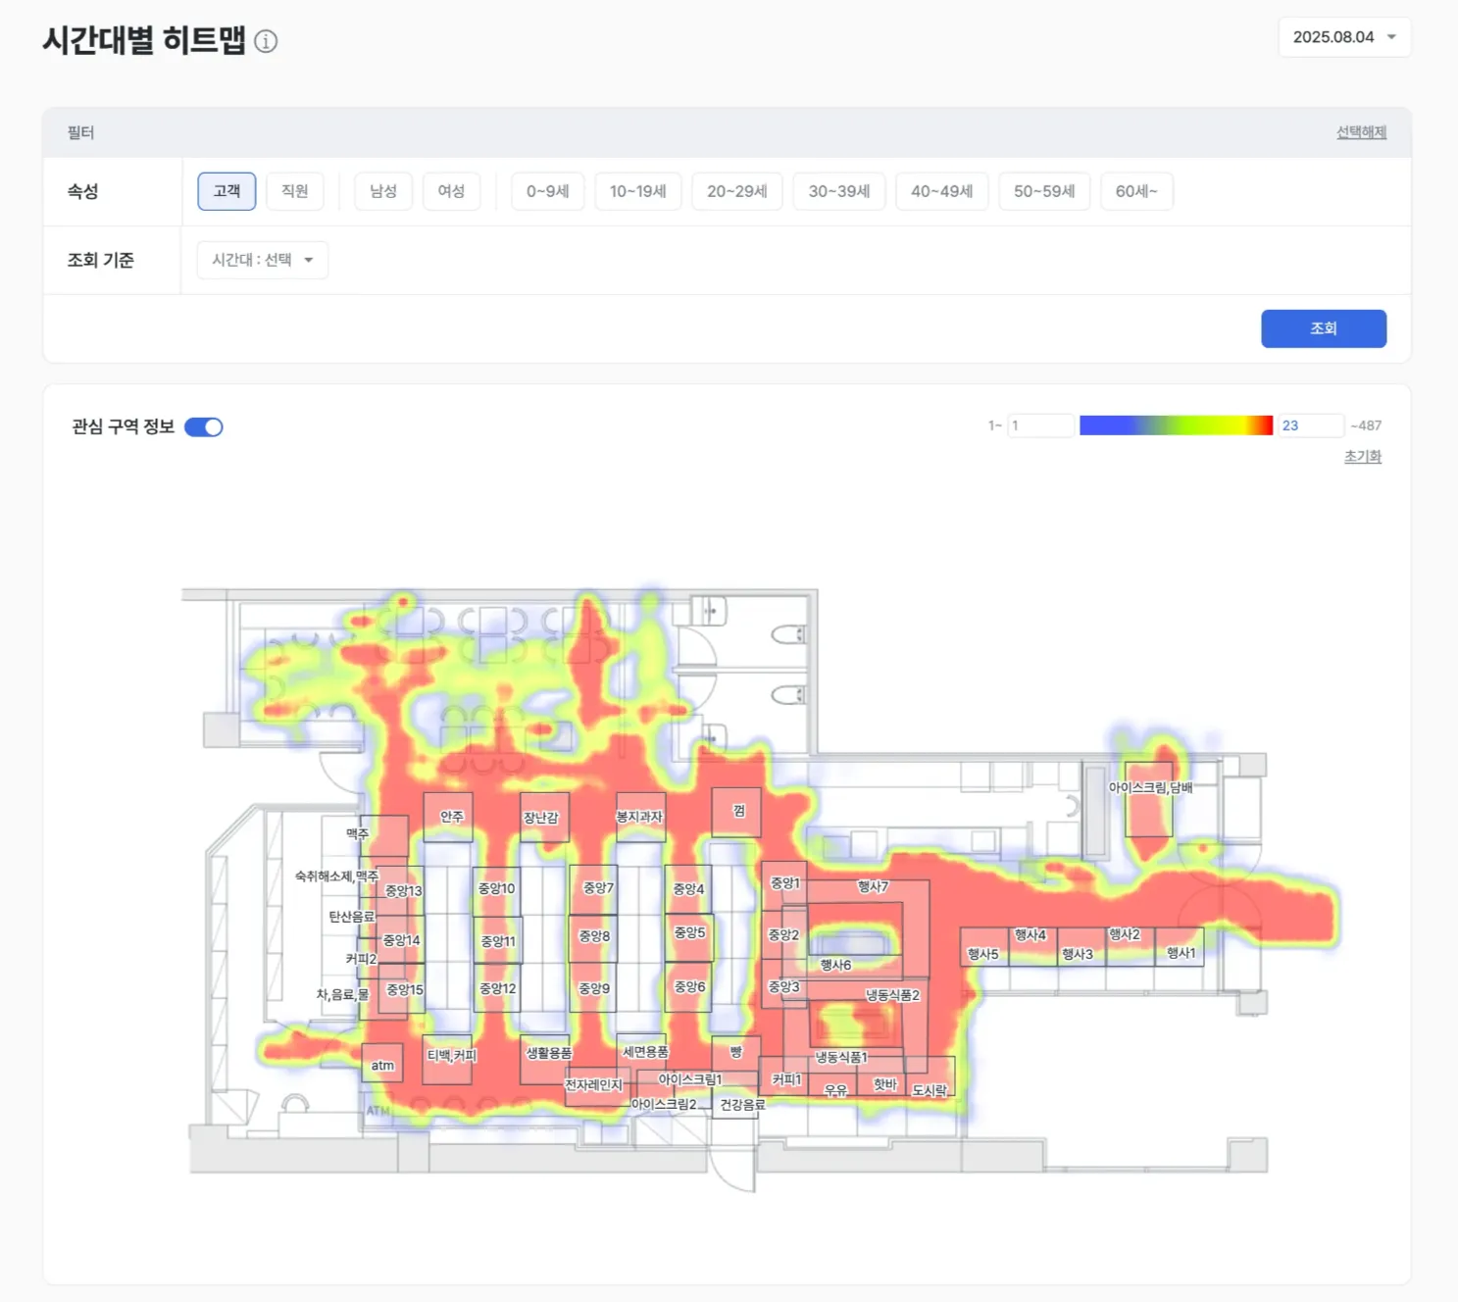The image size is (1458, 1302).
Task: Click the heatmap minimum value field
Action: tap(1040, 426)
